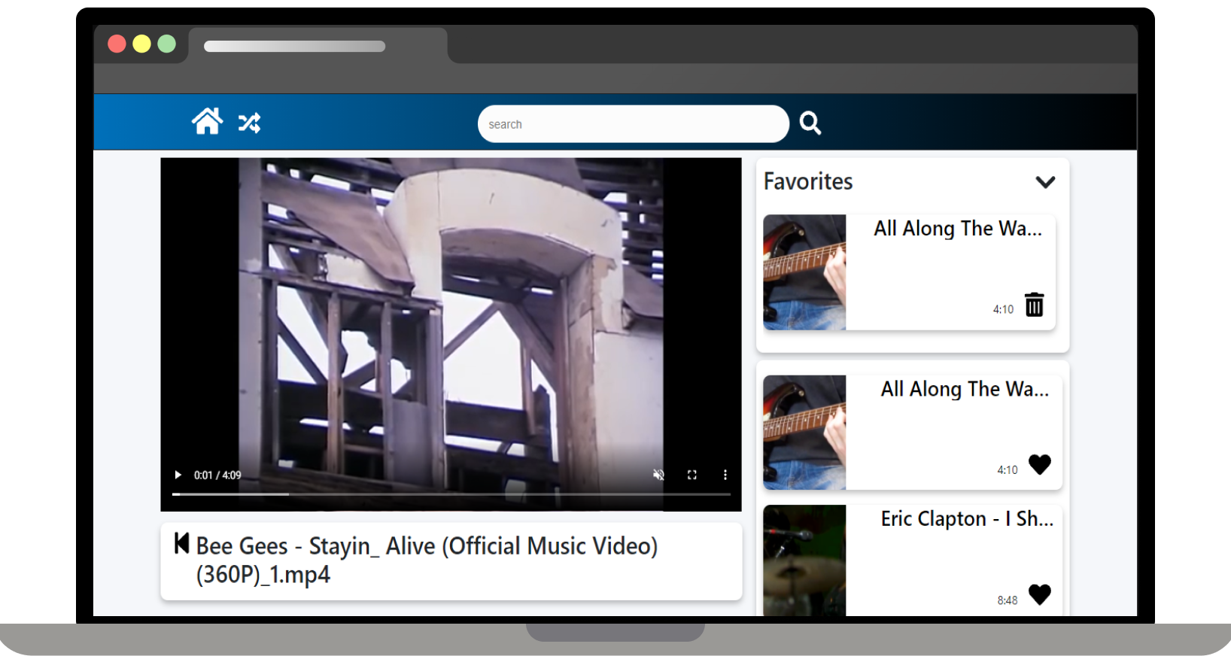Click the magnifying glass search icon
This screenshot has height=656, width=1231.
810,123
